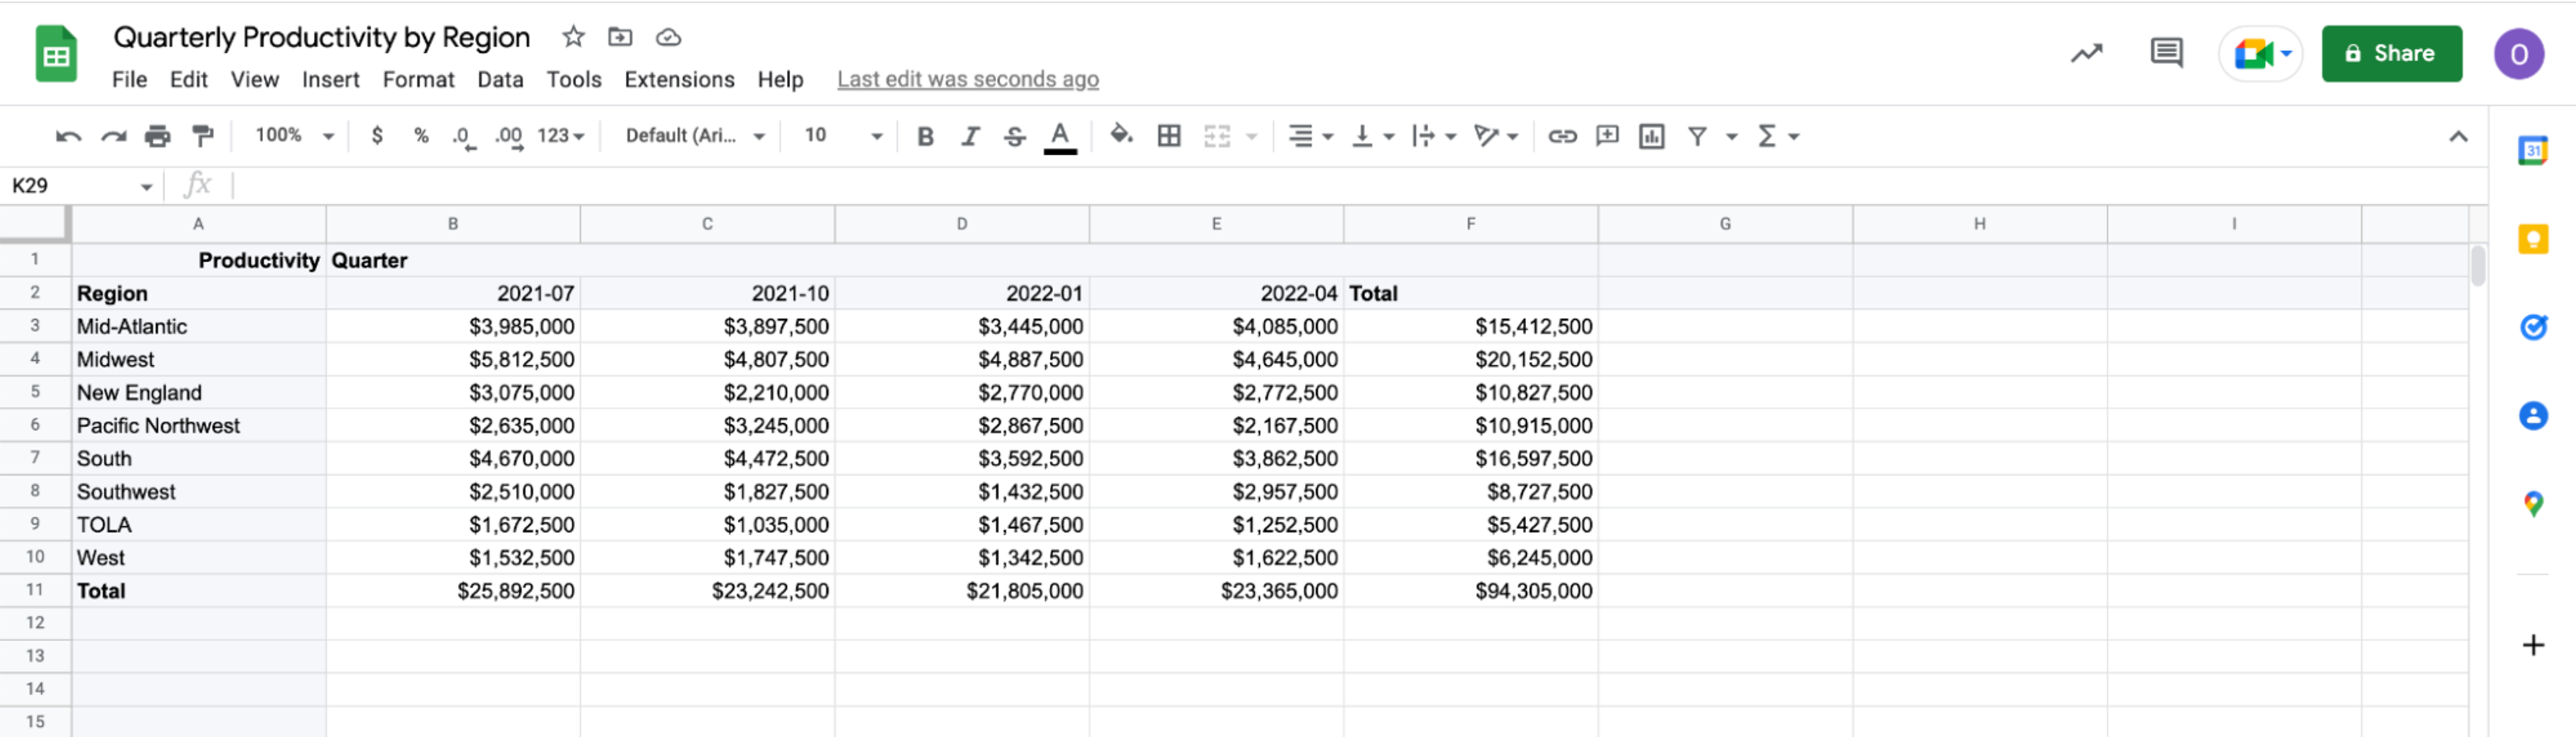The height and width of the screenshot is (737, 2576).
Task: Select the grand total $94,305,000 cell
Action: (1470, 591)
